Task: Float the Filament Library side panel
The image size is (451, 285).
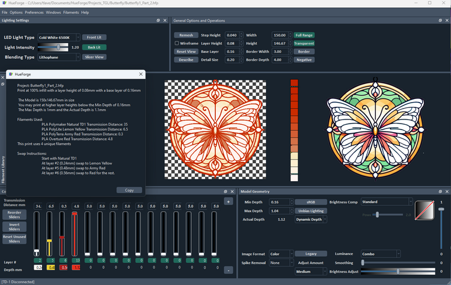Action: [2, 84]
